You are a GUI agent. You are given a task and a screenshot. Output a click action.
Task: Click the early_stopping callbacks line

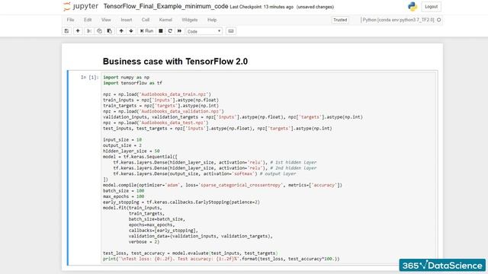pyautogui.click(x=181, y=202)
